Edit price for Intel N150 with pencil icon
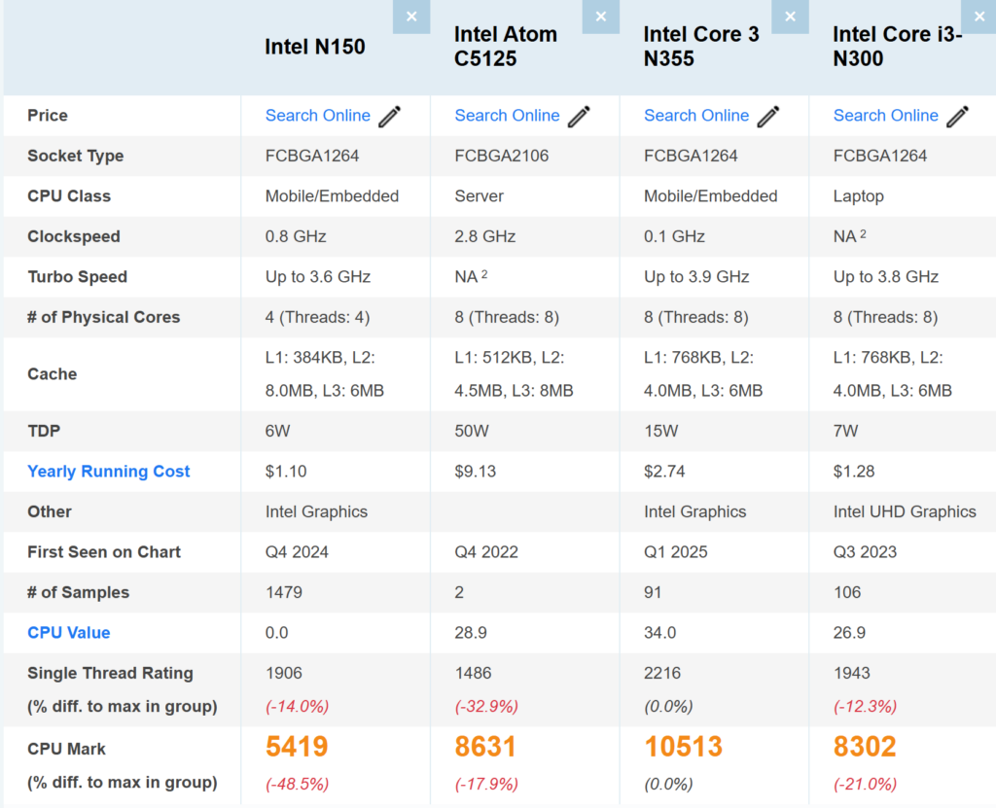This screenshot has width=996, height=808. [390, 117]
